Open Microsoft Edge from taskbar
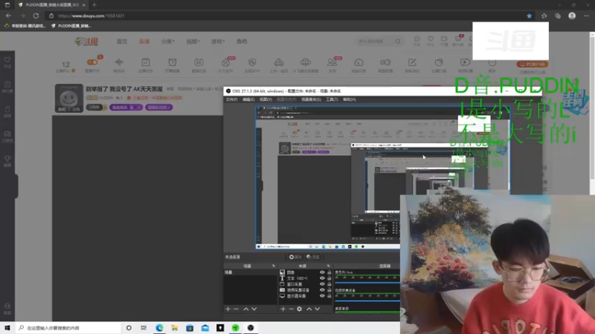 [159, 328]
